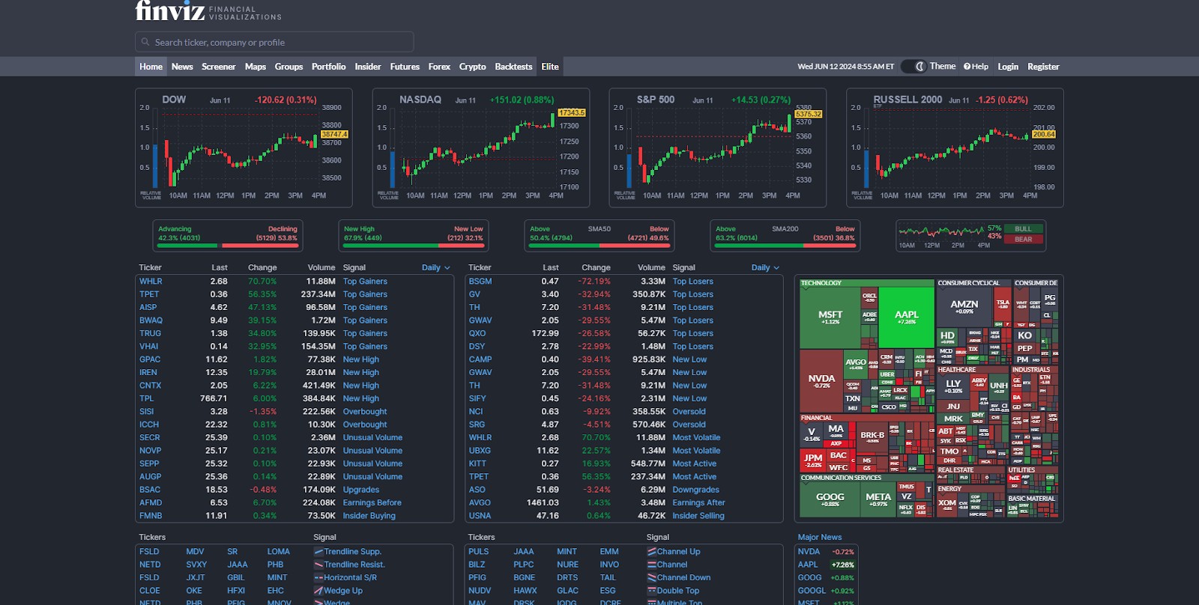1199x605 pixels.
Task: Click the Insider Selling signal link
Action: [698, 516]
